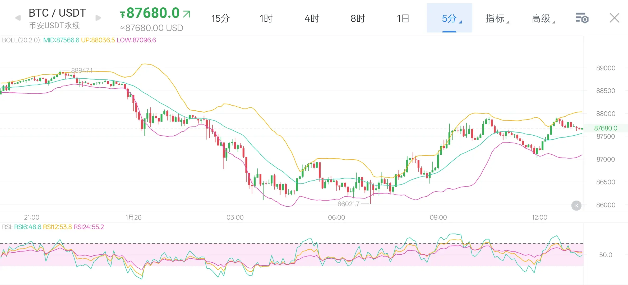
Task: Go to previous trading pair with left arrow
Action: (x=18, y=18)
